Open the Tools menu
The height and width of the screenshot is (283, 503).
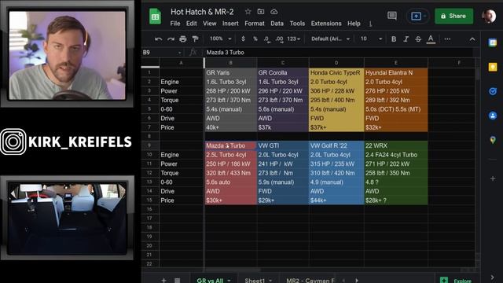click(297, 24)
